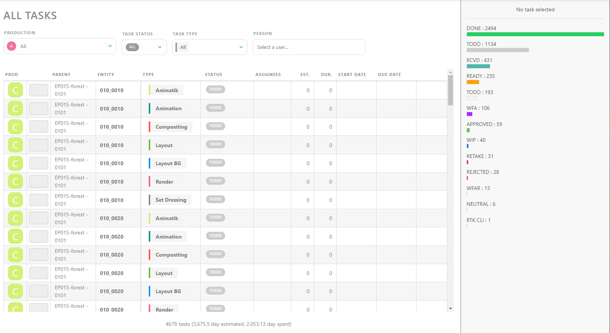The image size is (610, 333).
Task: Click TODO status of 010_0010 Animatik
Action: [215, 90]
